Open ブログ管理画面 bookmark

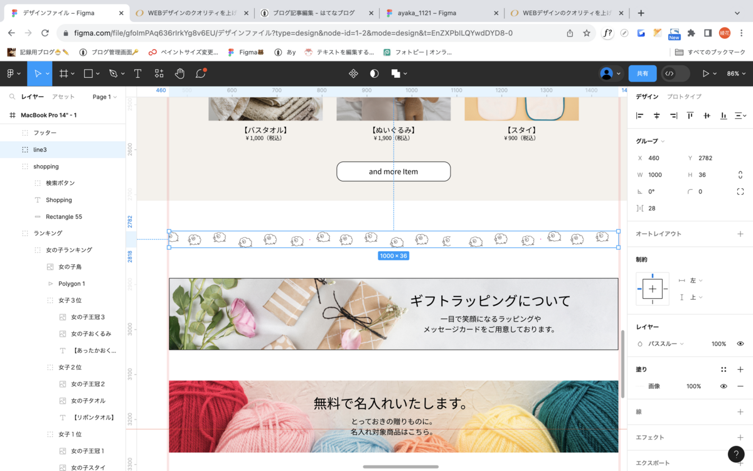point(109,52)
